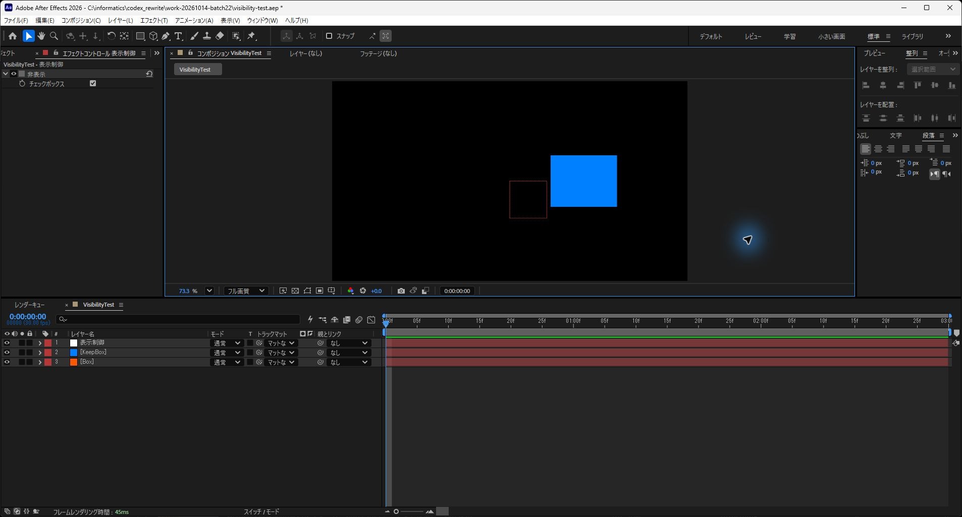Expand the [Box] layer properties
The image size is (962, 517).
pyautogui.click(x=40, y=362)
